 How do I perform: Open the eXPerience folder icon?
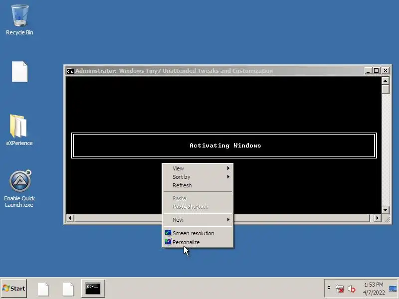pyautogui.click(x=19, y=130)
